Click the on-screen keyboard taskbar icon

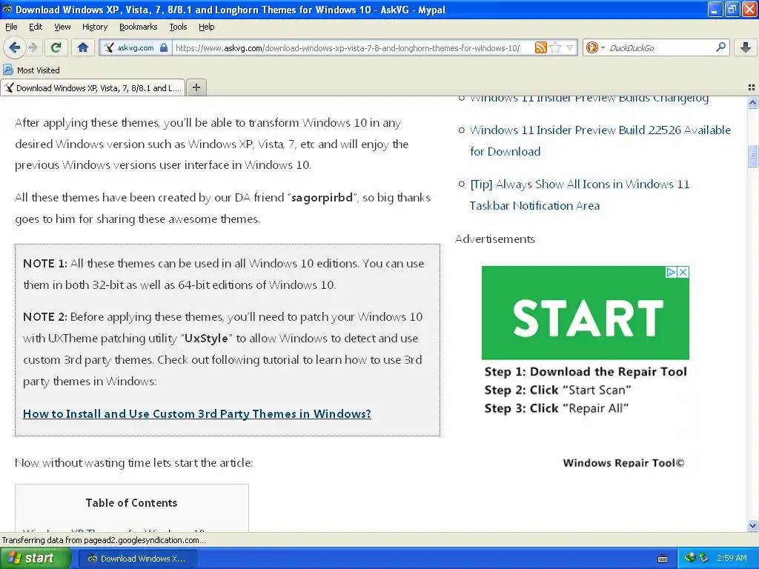coord(662,559)
